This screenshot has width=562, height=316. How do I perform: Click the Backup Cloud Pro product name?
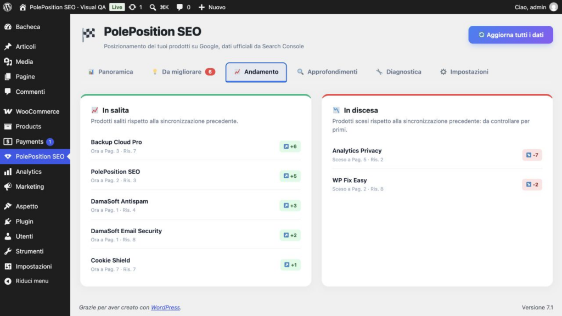click(116, 142)
